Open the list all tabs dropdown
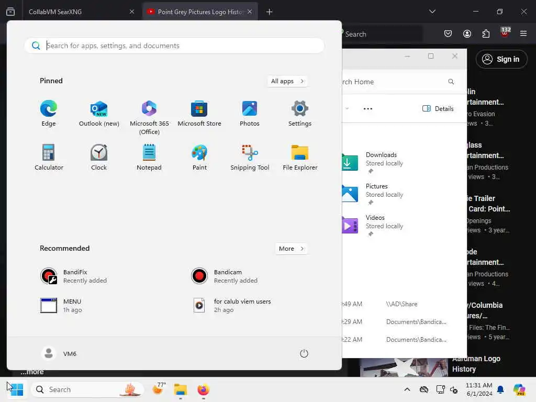The width and height of the screenshot is (536, 402). pos(432,12)
